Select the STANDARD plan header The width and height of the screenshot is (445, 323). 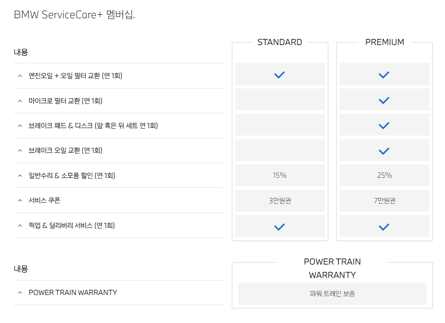(x=279, y=42)
